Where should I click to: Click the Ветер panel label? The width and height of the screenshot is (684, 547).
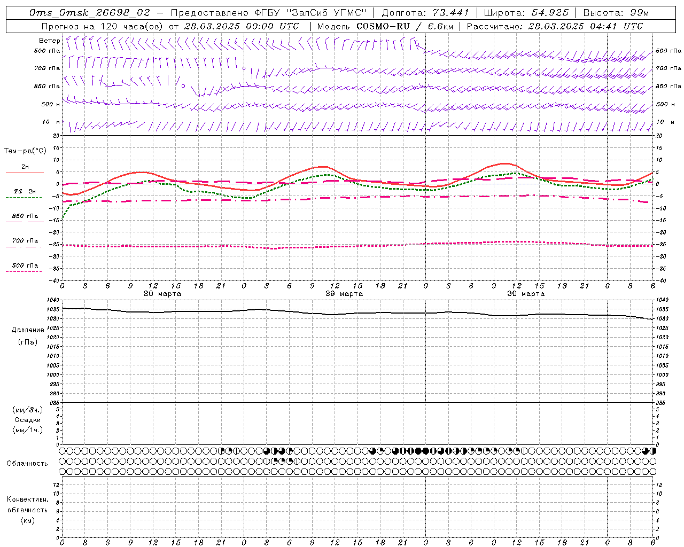(x=49, y=41)
